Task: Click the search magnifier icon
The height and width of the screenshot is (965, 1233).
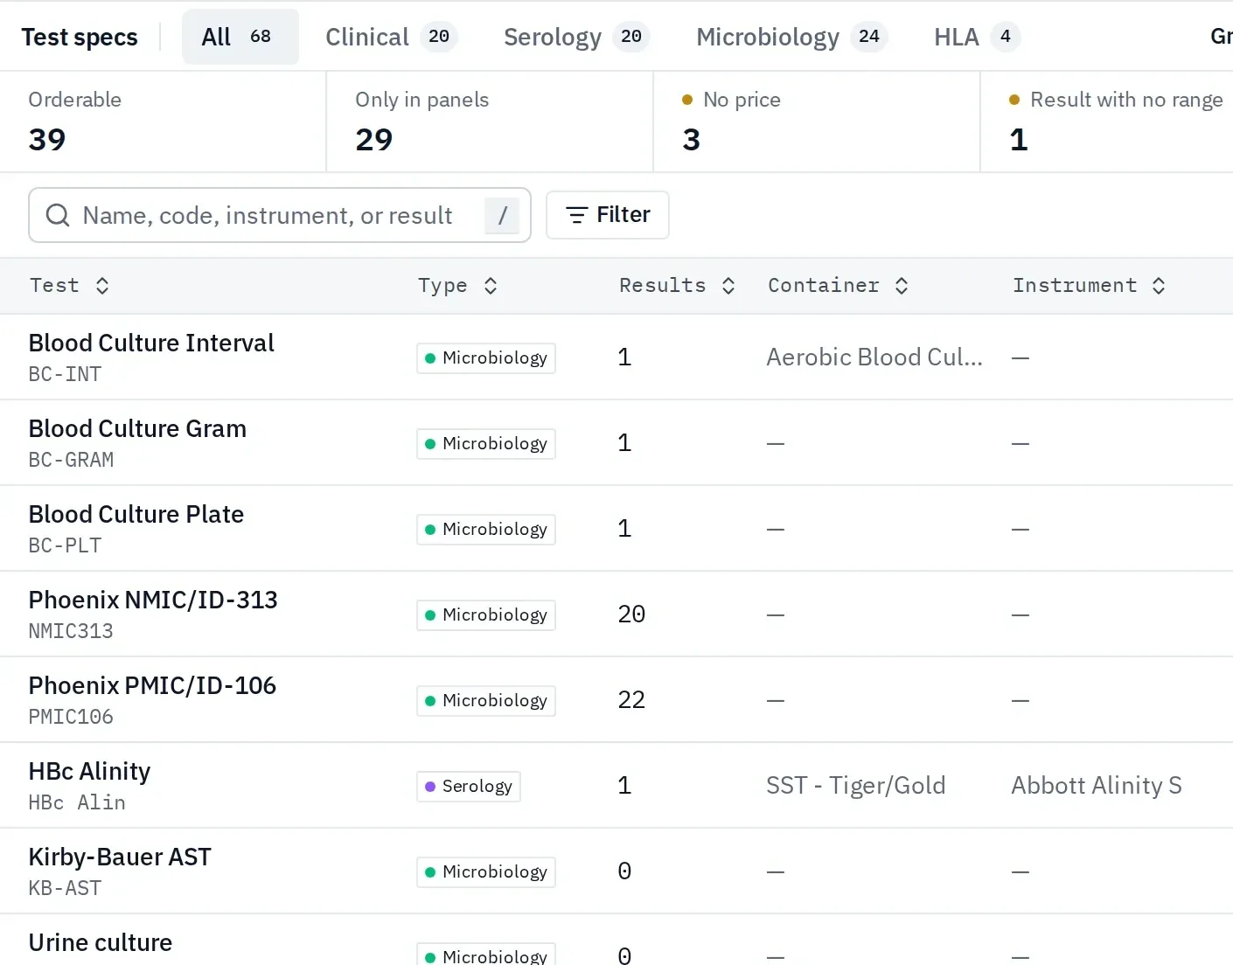Action: (58, 215)
